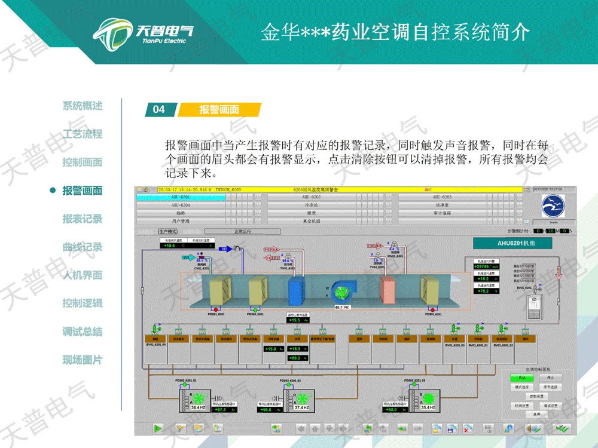Click the +15.5 static pressure value
This screenshot has height=448, width=598.
[298, 320]
